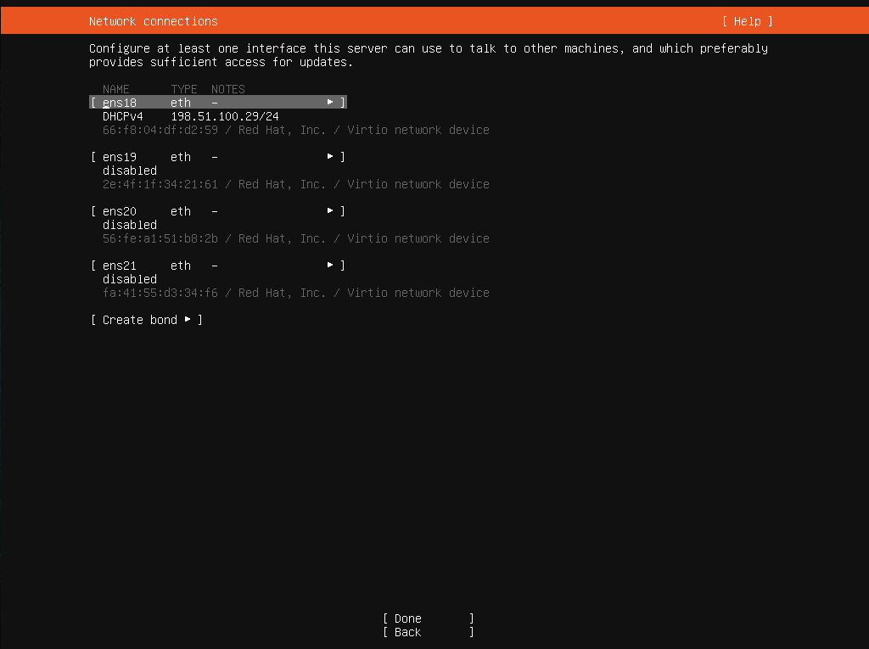Expand the ens19 interface options
The image size is (869, 649).
click(x=329, y=156)
